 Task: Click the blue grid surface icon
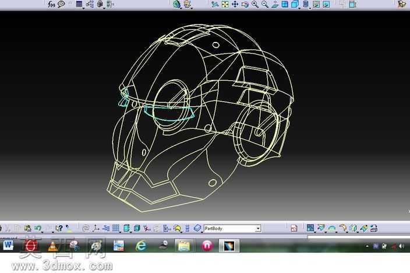point(310,228)
